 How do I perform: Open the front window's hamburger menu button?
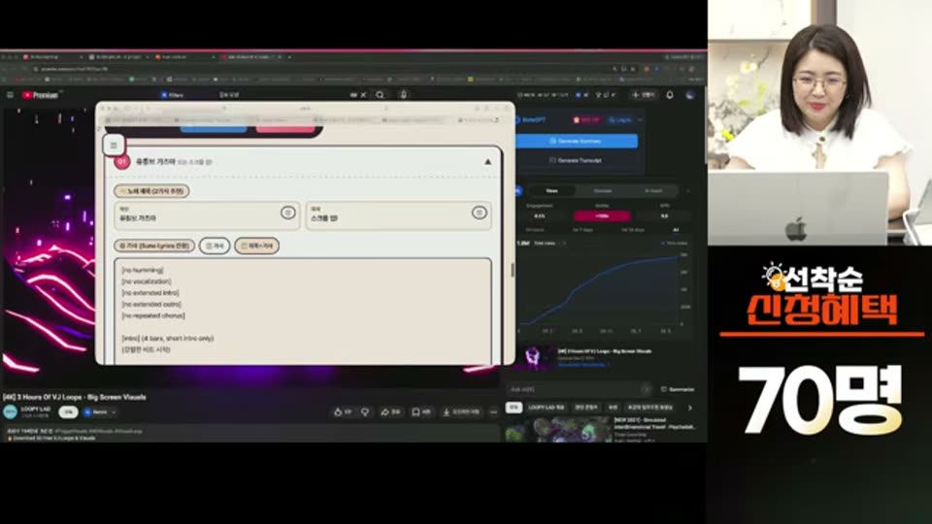114,145
